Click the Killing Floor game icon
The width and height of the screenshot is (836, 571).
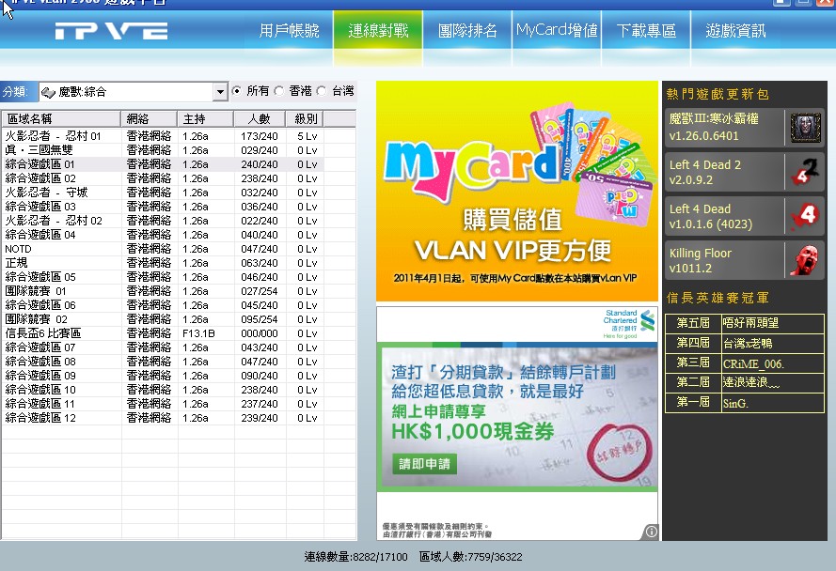pyautogui.click(x=805, y=260)
